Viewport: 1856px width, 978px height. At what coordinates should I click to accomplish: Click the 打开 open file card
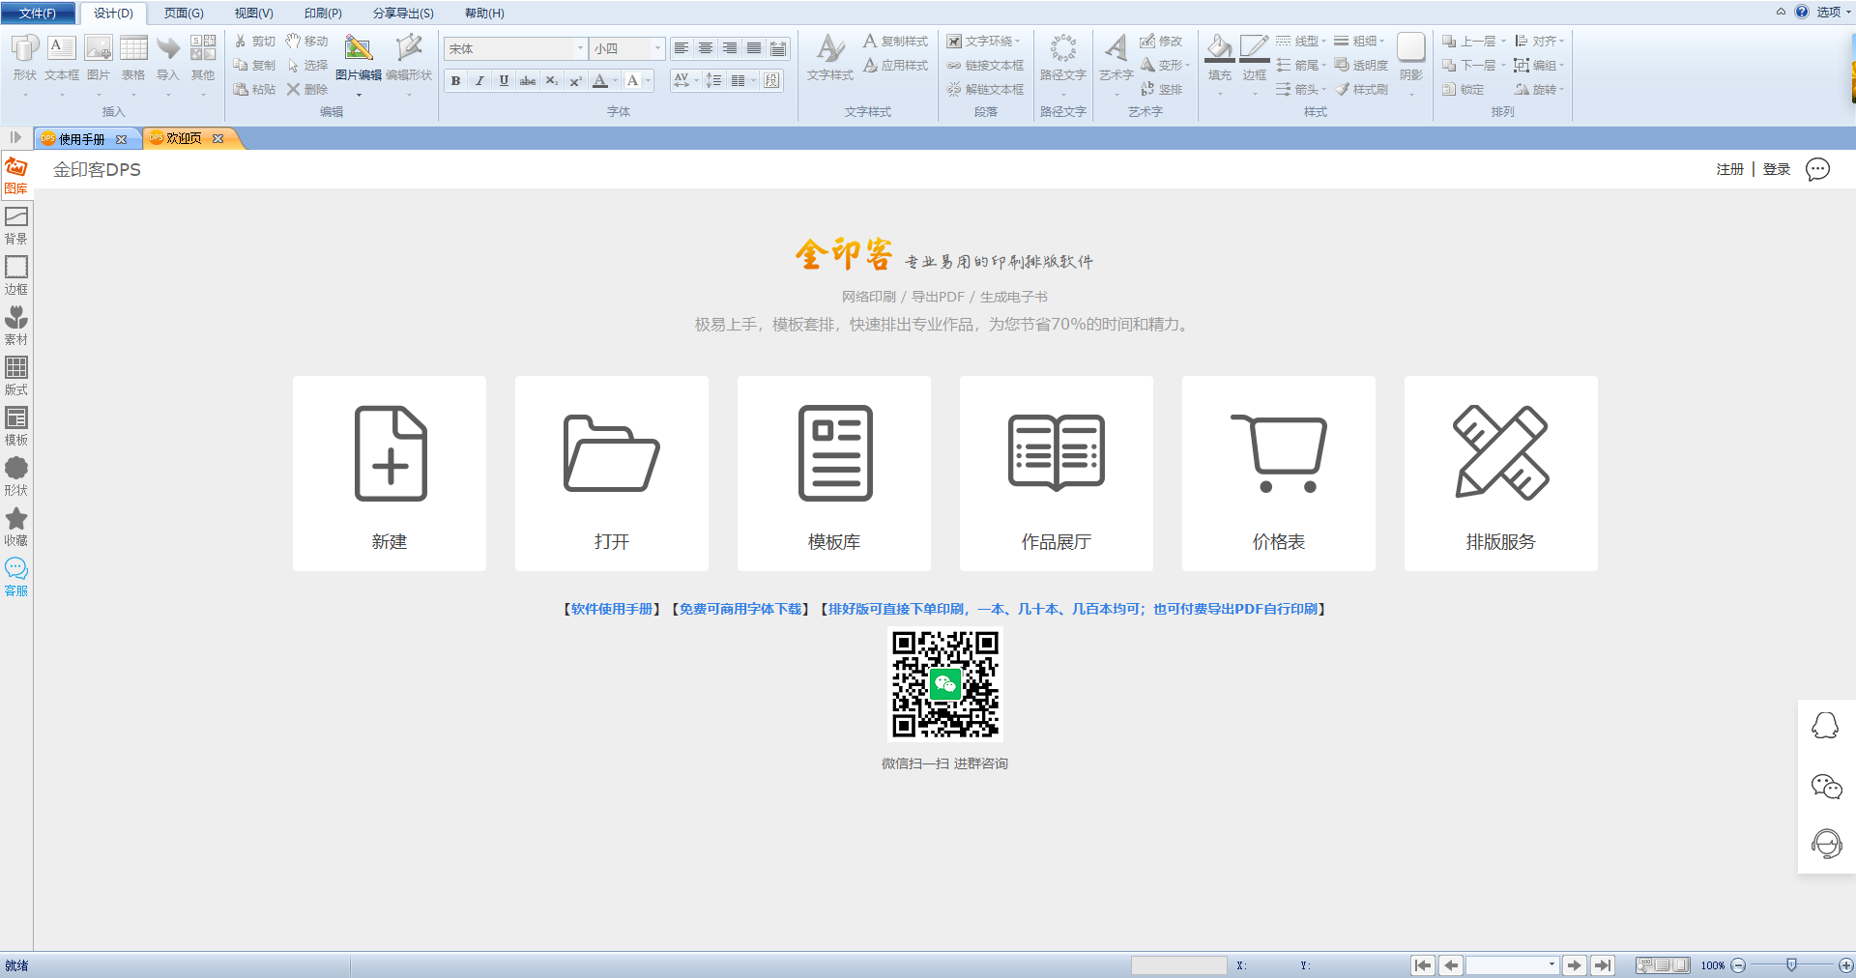click(x=612, y=474)
